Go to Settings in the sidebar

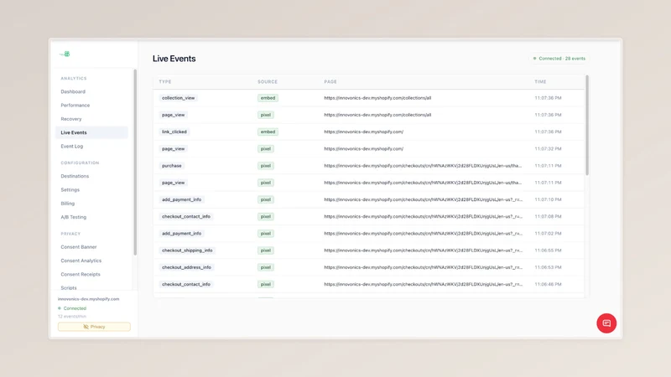(70, 190)
